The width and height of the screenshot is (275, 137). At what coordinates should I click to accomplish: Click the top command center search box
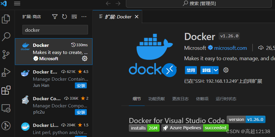point(199,3)
